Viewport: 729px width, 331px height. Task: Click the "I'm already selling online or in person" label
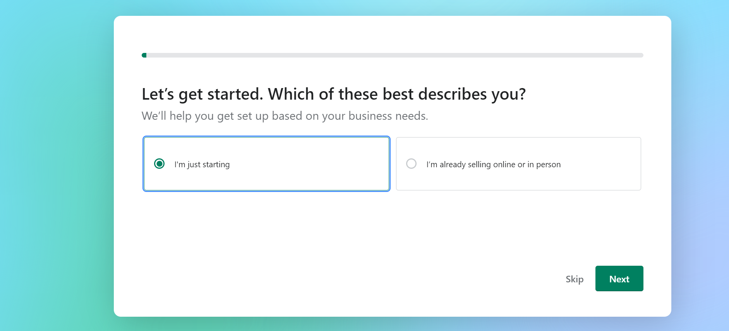493,164
